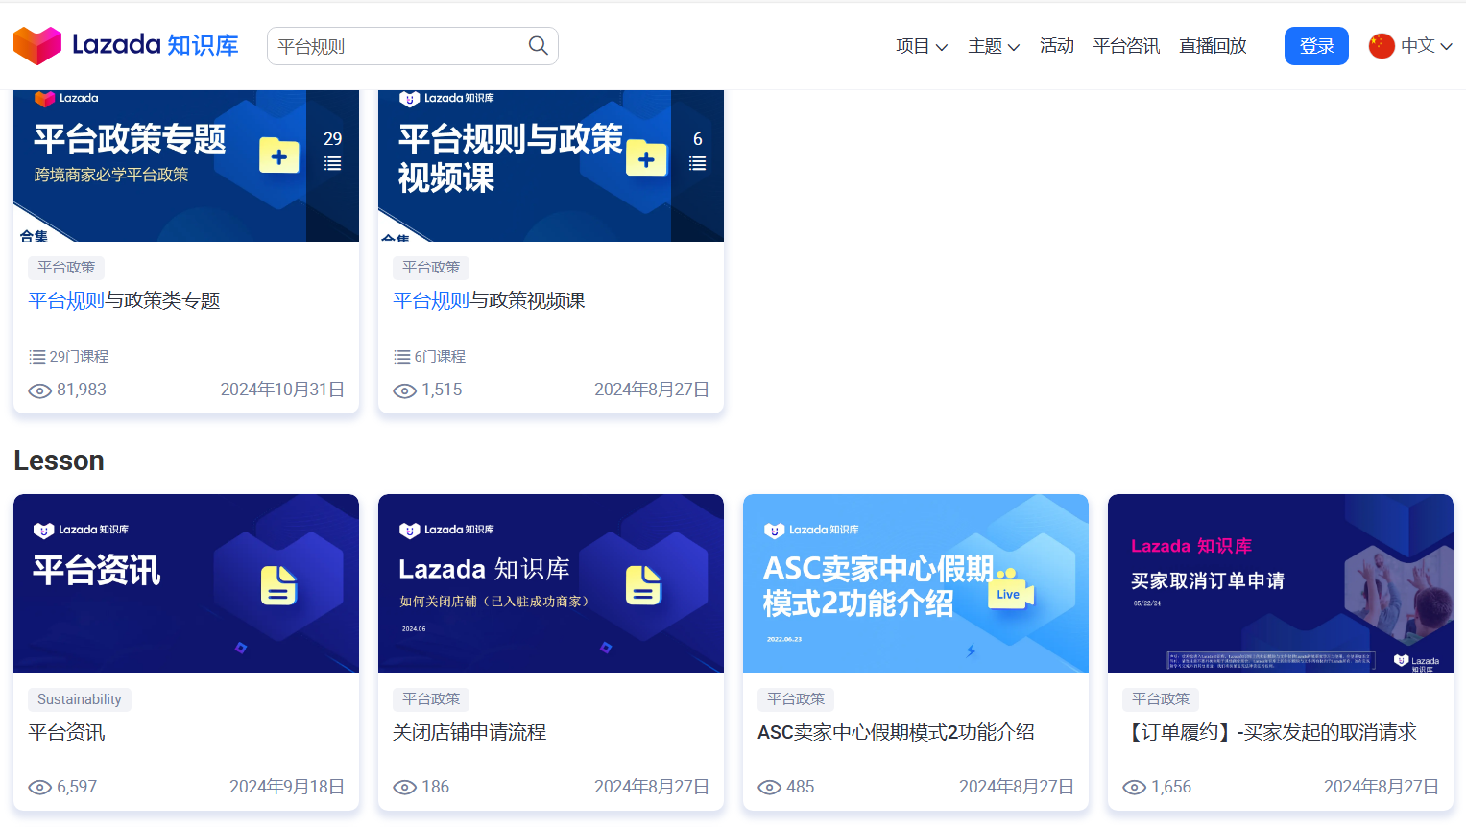Click folder plus icon on 平台政策专题 card
The height and width of the screenshot is (827, 1466).
click(x=279, y=155)
